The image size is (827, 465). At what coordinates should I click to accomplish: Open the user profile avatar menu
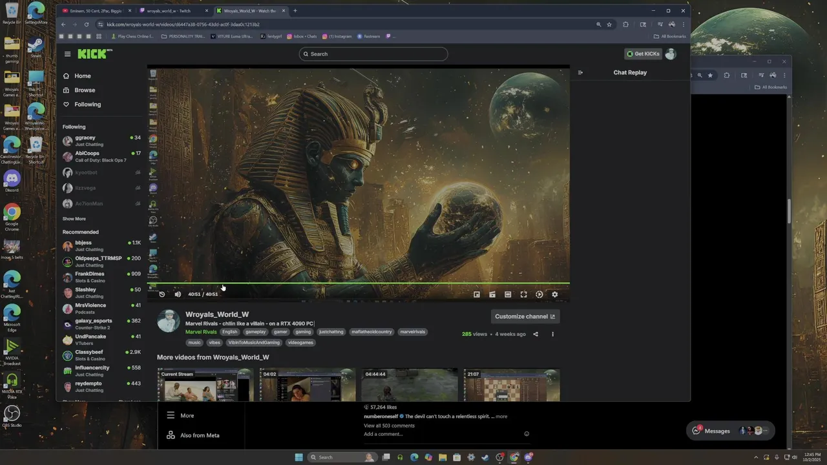pos(671,54)
